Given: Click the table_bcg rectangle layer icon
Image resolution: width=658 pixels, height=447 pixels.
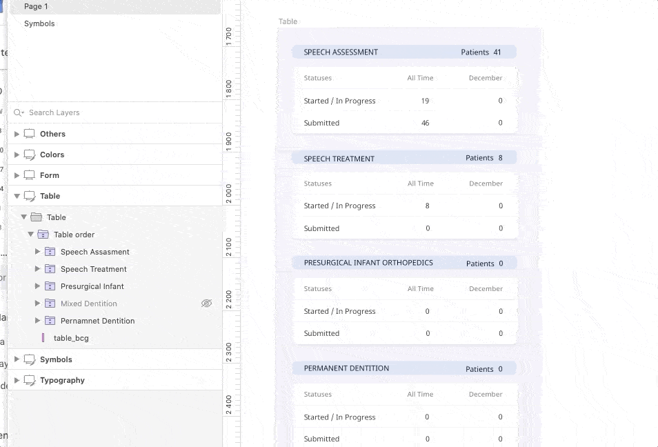Looking at the screenshot, I should [x=43, y=338].
